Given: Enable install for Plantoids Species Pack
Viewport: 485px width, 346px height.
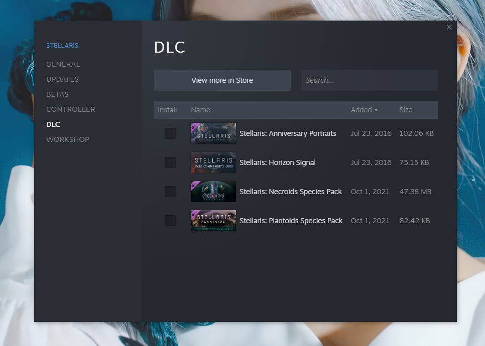Looking at the screenshot, I should tap(170, 221).
